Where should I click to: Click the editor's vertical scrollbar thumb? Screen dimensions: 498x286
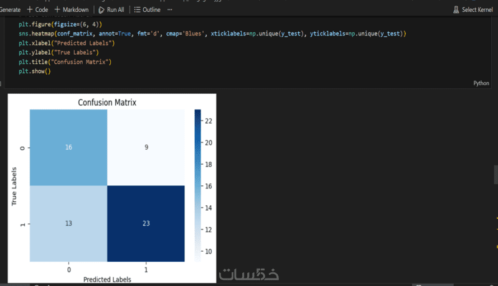coord(496,175)
